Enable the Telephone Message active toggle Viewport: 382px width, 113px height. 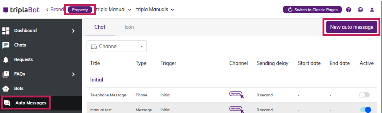click(x=365, y=95)
